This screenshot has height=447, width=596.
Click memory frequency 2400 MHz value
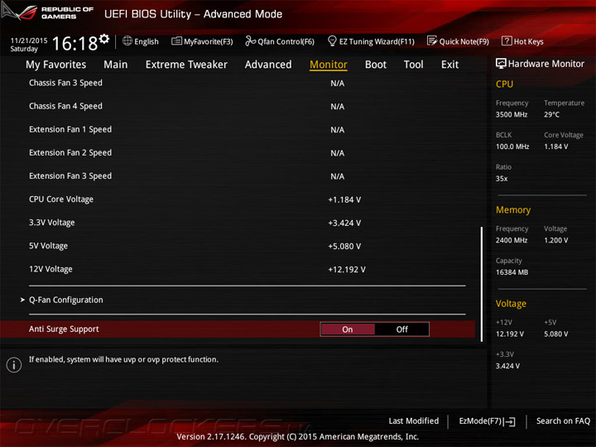(512, 240)
